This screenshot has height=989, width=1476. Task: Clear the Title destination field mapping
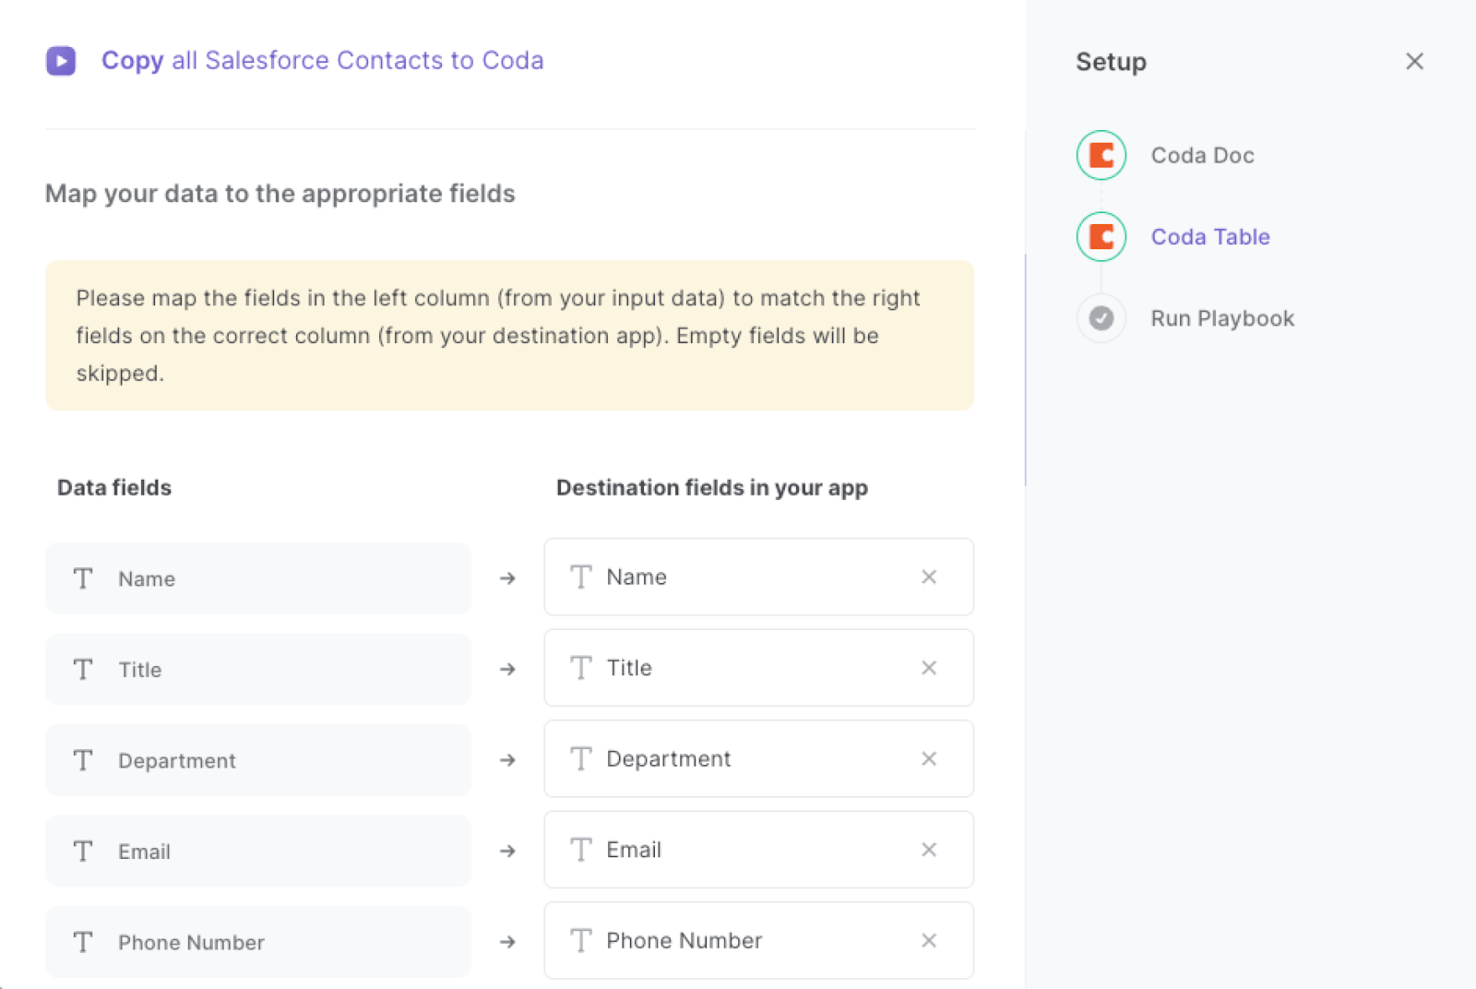pos(929,668)
